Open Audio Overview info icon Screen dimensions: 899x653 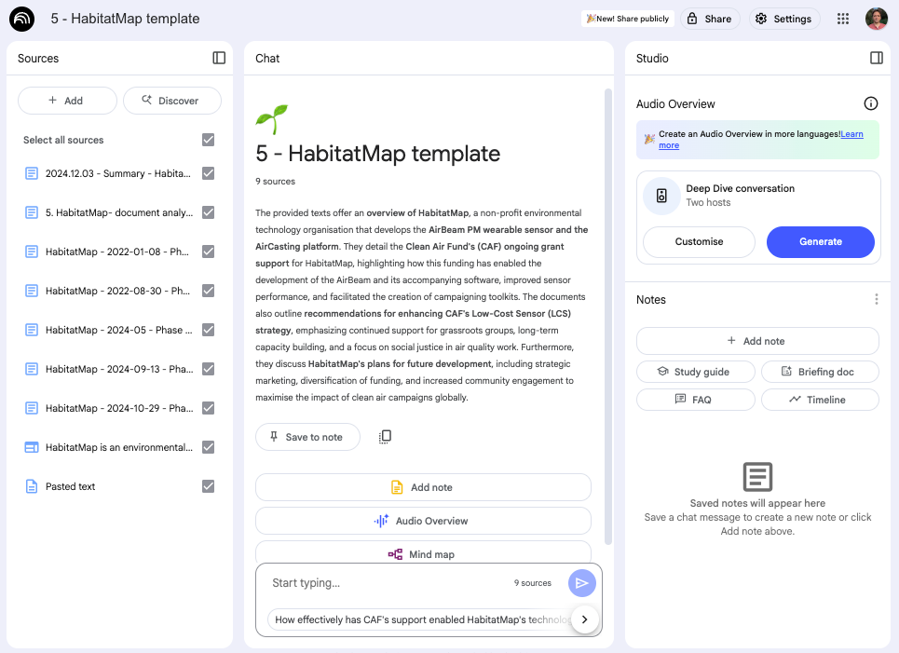click(x=870, y=103)
